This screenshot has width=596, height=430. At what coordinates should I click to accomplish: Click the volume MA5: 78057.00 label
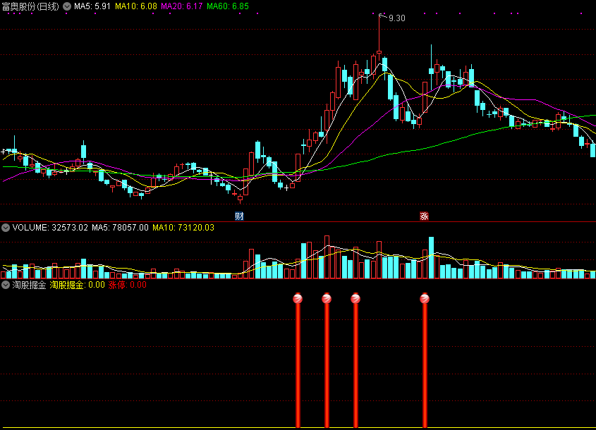[x=120, y=228]
